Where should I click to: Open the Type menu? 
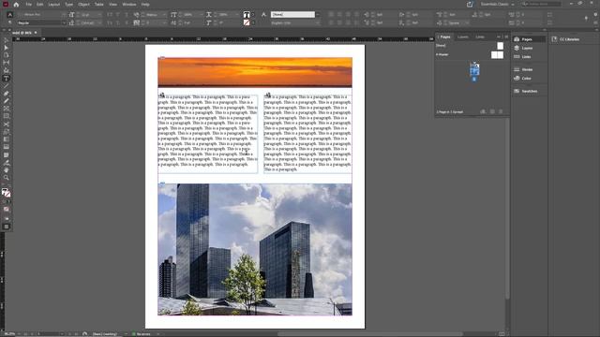(68, 5)
